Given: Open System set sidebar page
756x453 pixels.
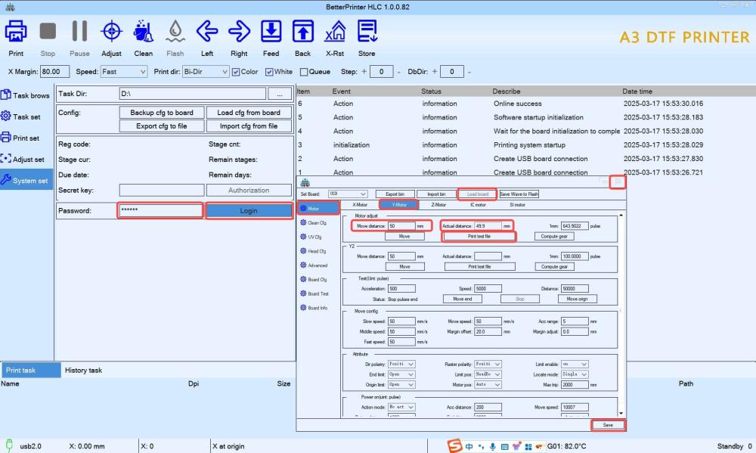Looking at the screenshot, I should (x=26, y=180).
